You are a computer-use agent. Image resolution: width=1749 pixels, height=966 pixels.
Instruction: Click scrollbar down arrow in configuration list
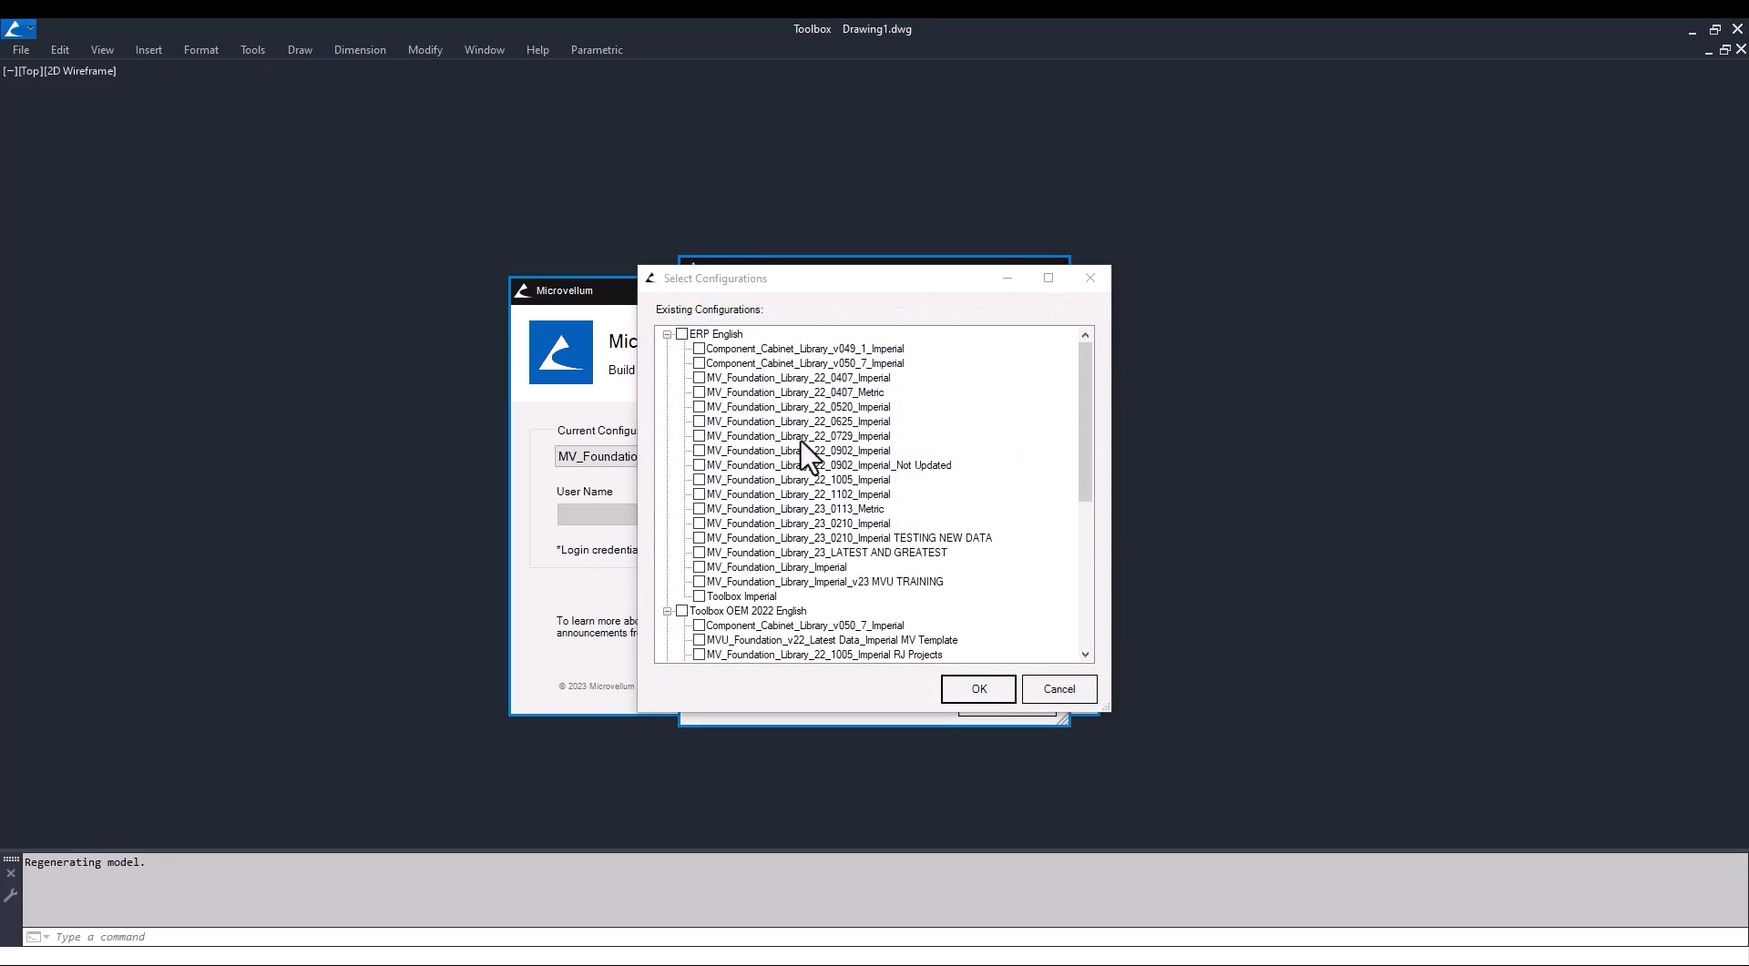pos(1085,654)
